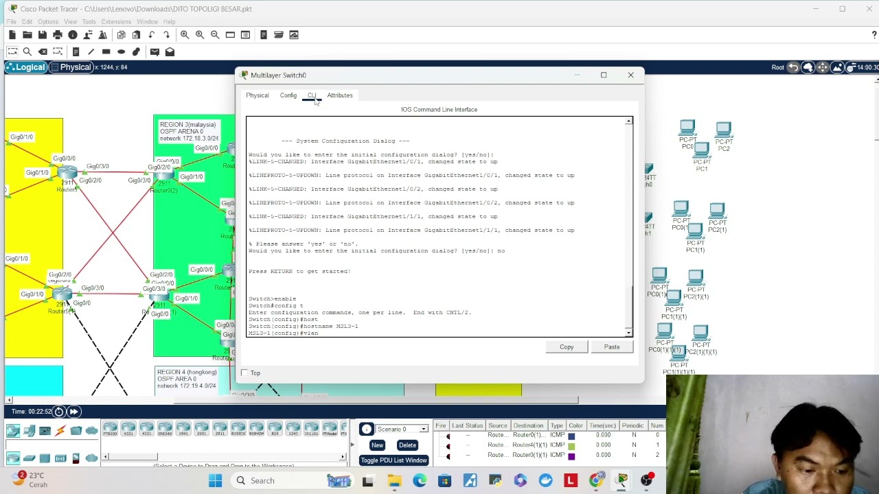Image resolution: width=879 pixels, height=494 pixels.
Task: Click blue color swatch of PDU 0
Action: (x=571, y=435)
